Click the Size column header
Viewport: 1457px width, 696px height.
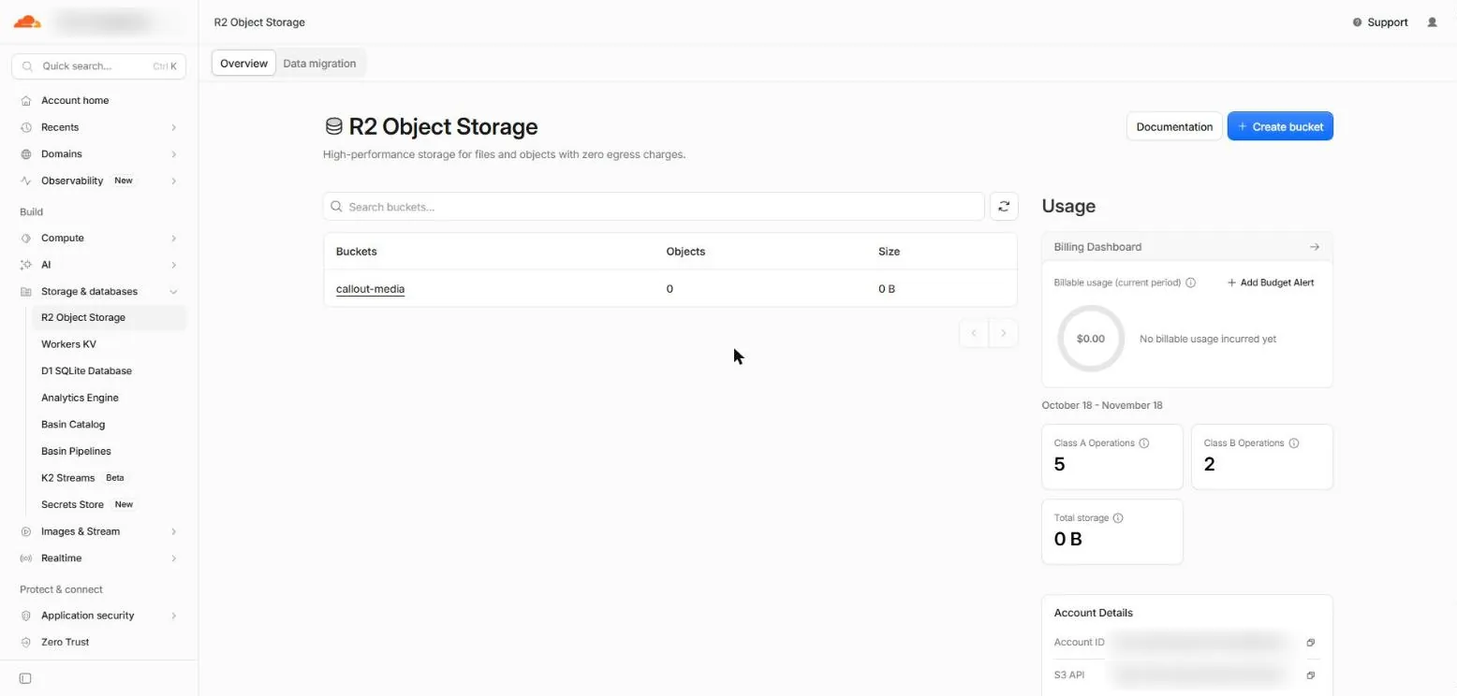click(889, 252)
